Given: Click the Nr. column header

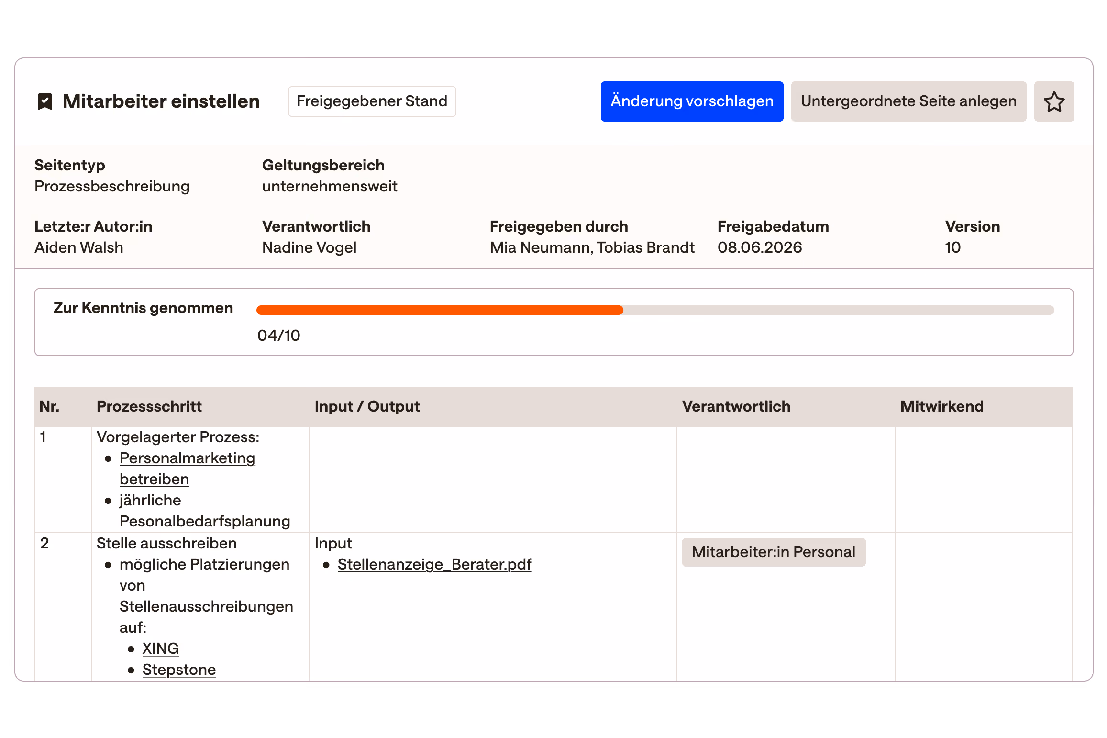Looking at the screenshot, I should click(x=49, y=406).
